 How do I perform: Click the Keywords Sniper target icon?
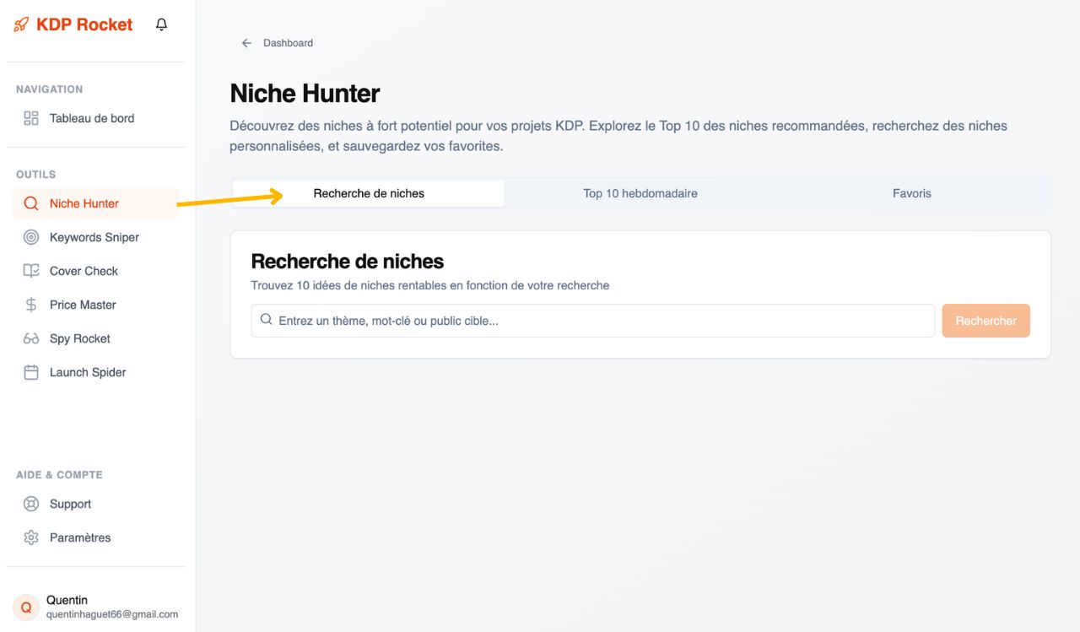tap(31, 237)
